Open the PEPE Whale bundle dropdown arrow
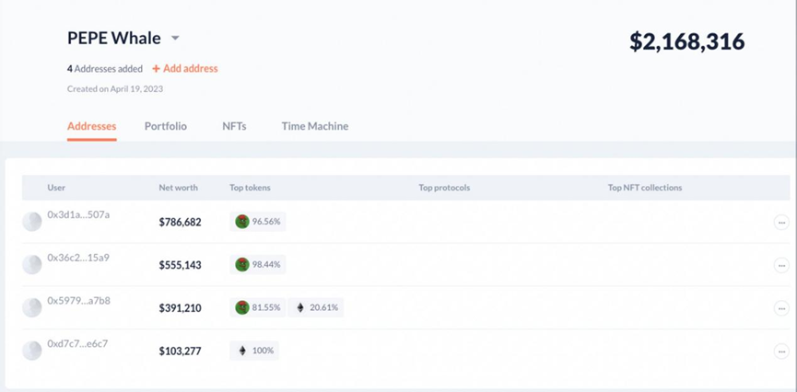 click(x=175, y=39)
